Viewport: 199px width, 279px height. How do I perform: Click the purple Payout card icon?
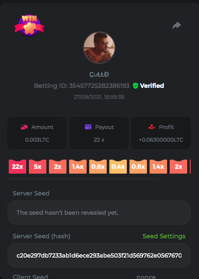click(88, 127)
